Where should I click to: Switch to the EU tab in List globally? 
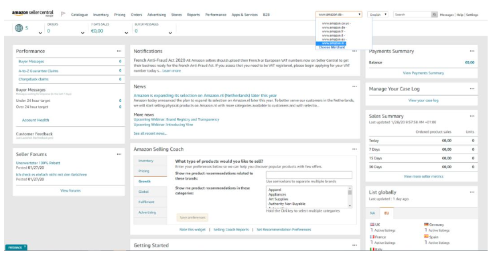click(386, 213)
